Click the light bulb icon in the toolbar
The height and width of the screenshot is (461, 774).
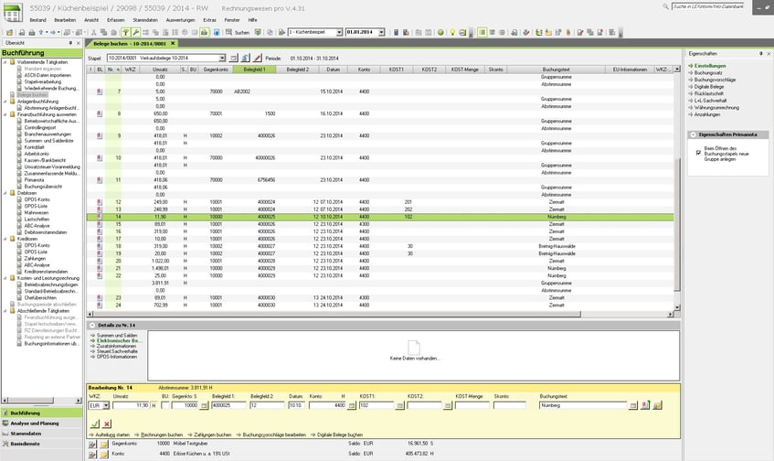tap(452, 32)
